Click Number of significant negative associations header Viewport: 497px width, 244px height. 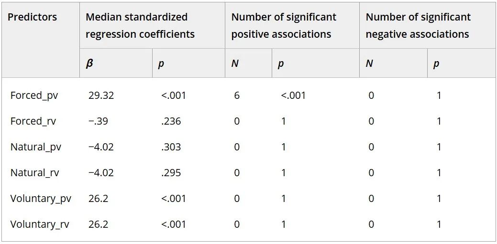418,25
